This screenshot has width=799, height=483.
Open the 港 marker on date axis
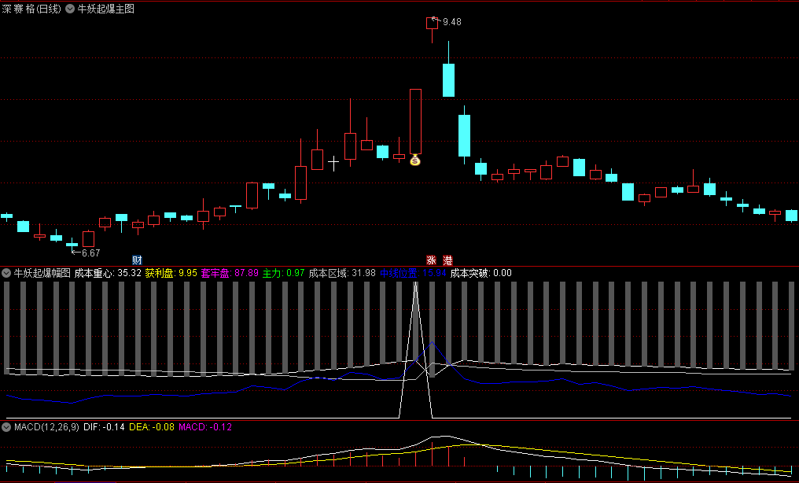click(x=448, y=260)
